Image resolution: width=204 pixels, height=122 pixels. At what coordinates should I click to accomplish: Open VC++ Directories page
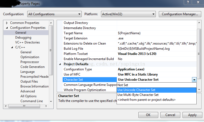point(27,42)
